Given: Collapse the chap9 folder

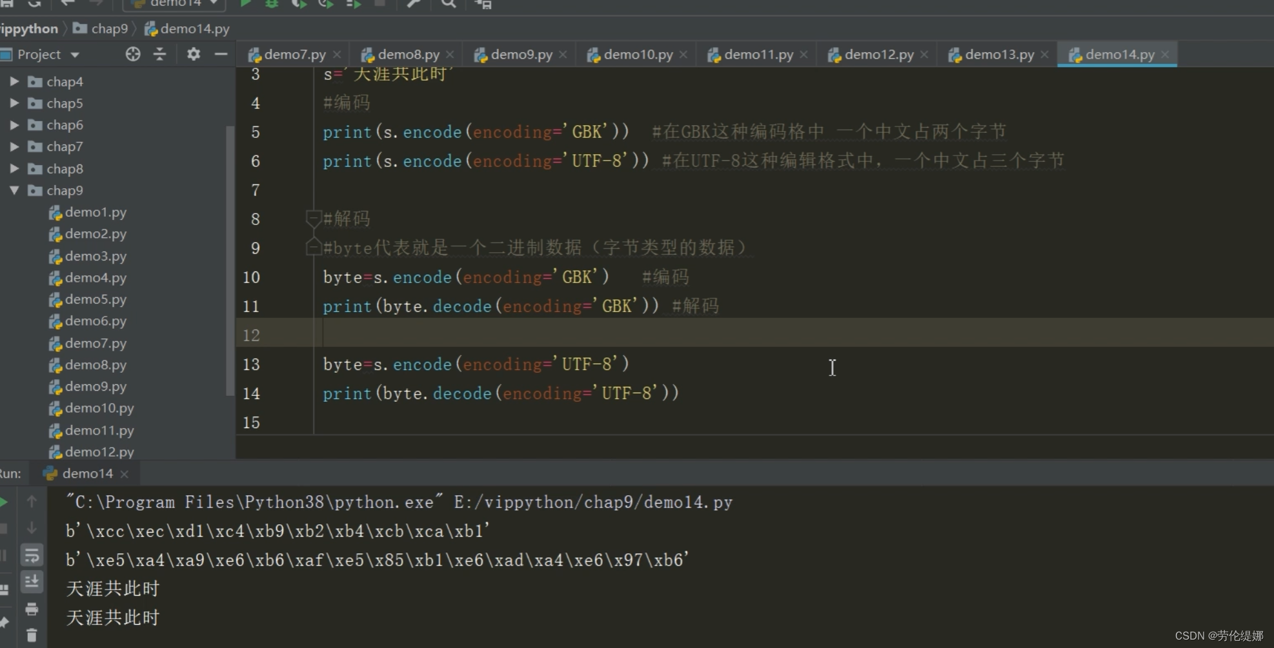Looking at the screenshot, I should point(14,190).
